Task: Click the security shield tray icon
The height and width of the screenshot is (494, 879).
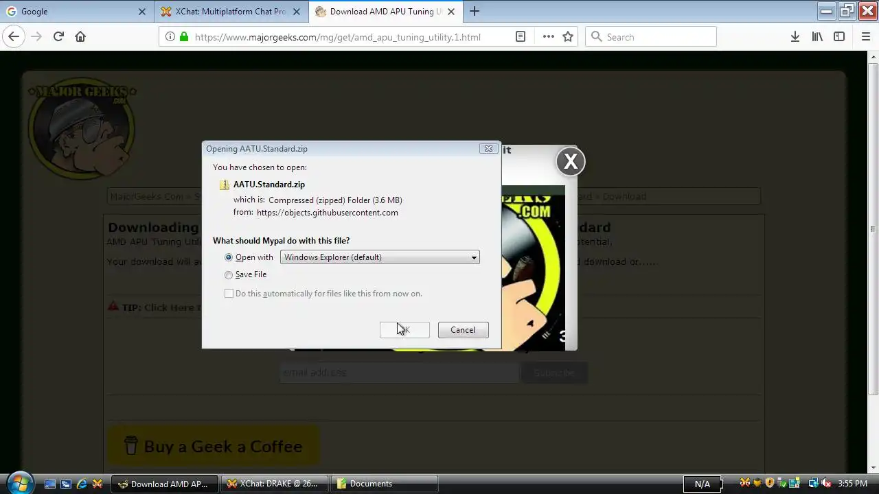Action: pyautogui.click(x=770, y=483)
